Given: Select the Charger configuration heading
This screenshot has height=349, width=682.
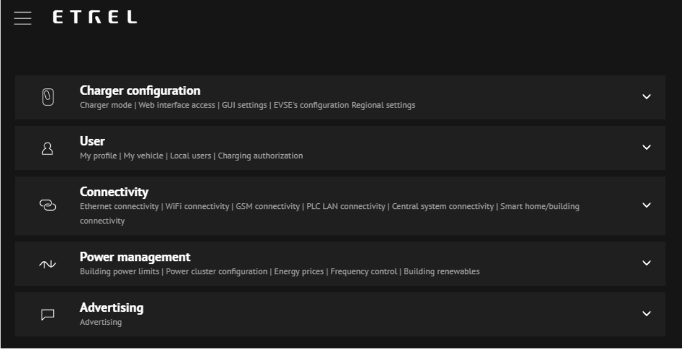Looking at the screenshot, I should pos(140,90).
